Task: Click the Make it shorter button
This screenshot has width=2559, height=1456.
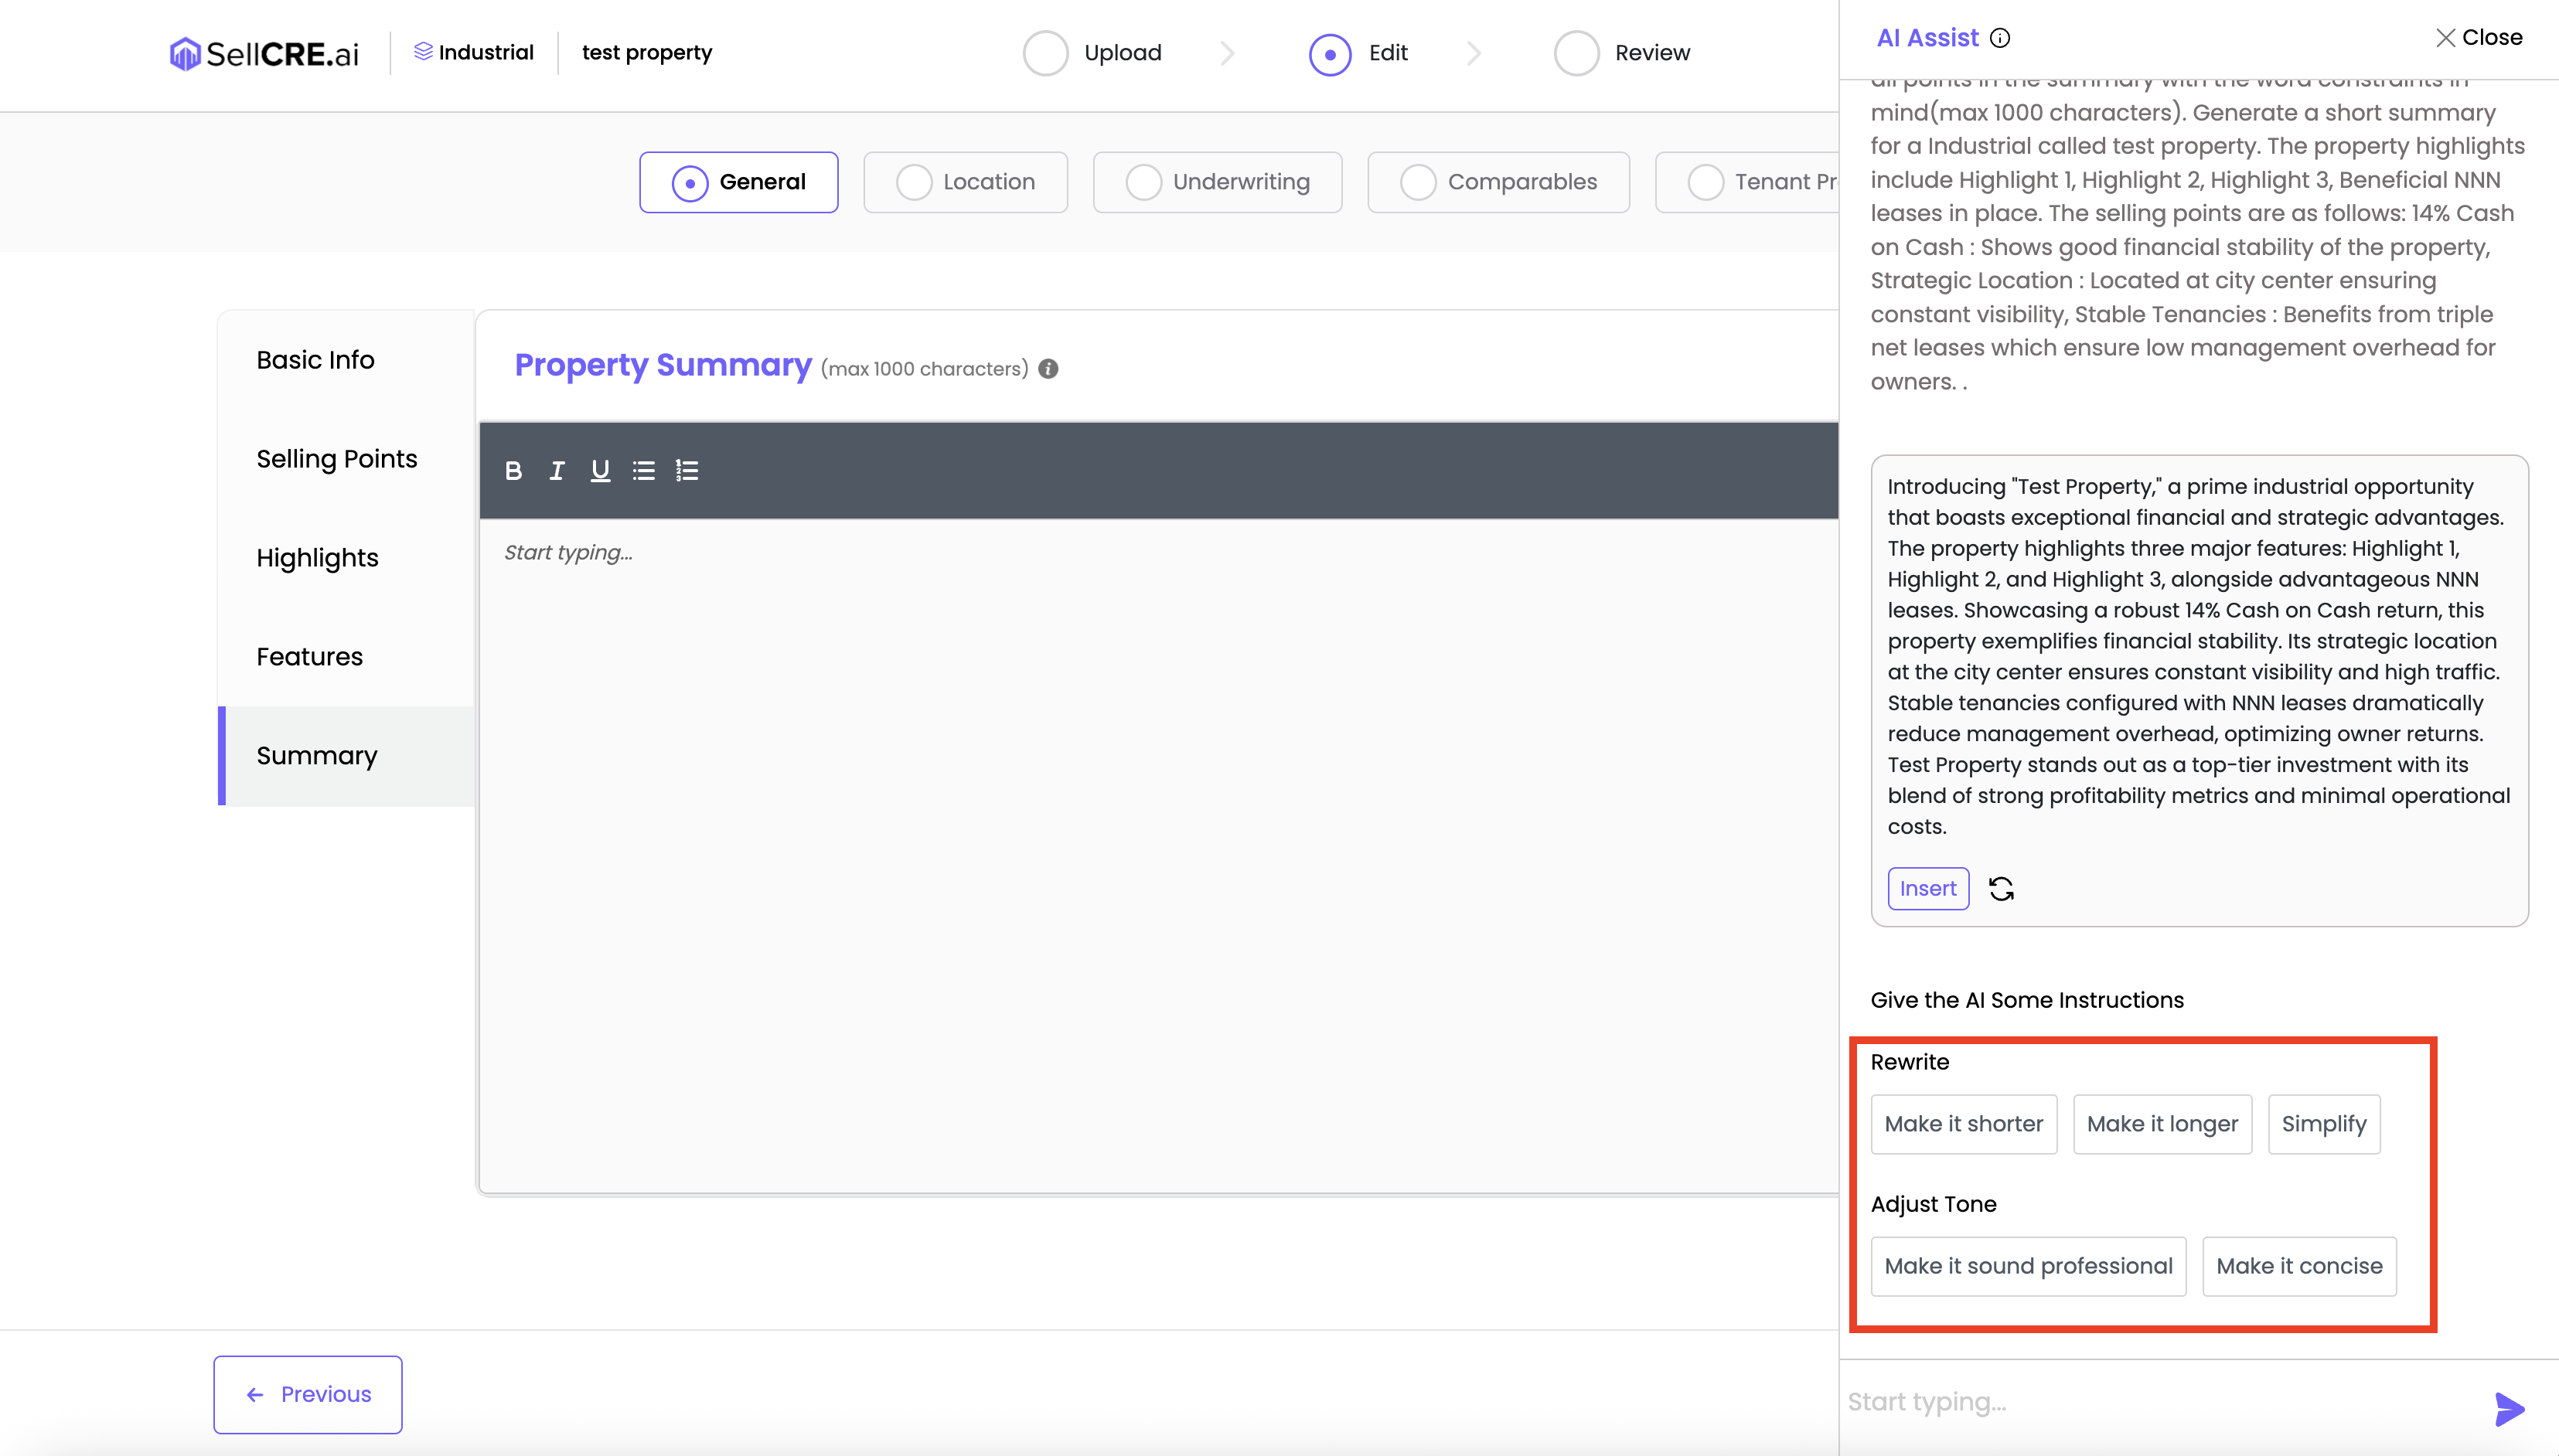Action: (1963, 1124)
